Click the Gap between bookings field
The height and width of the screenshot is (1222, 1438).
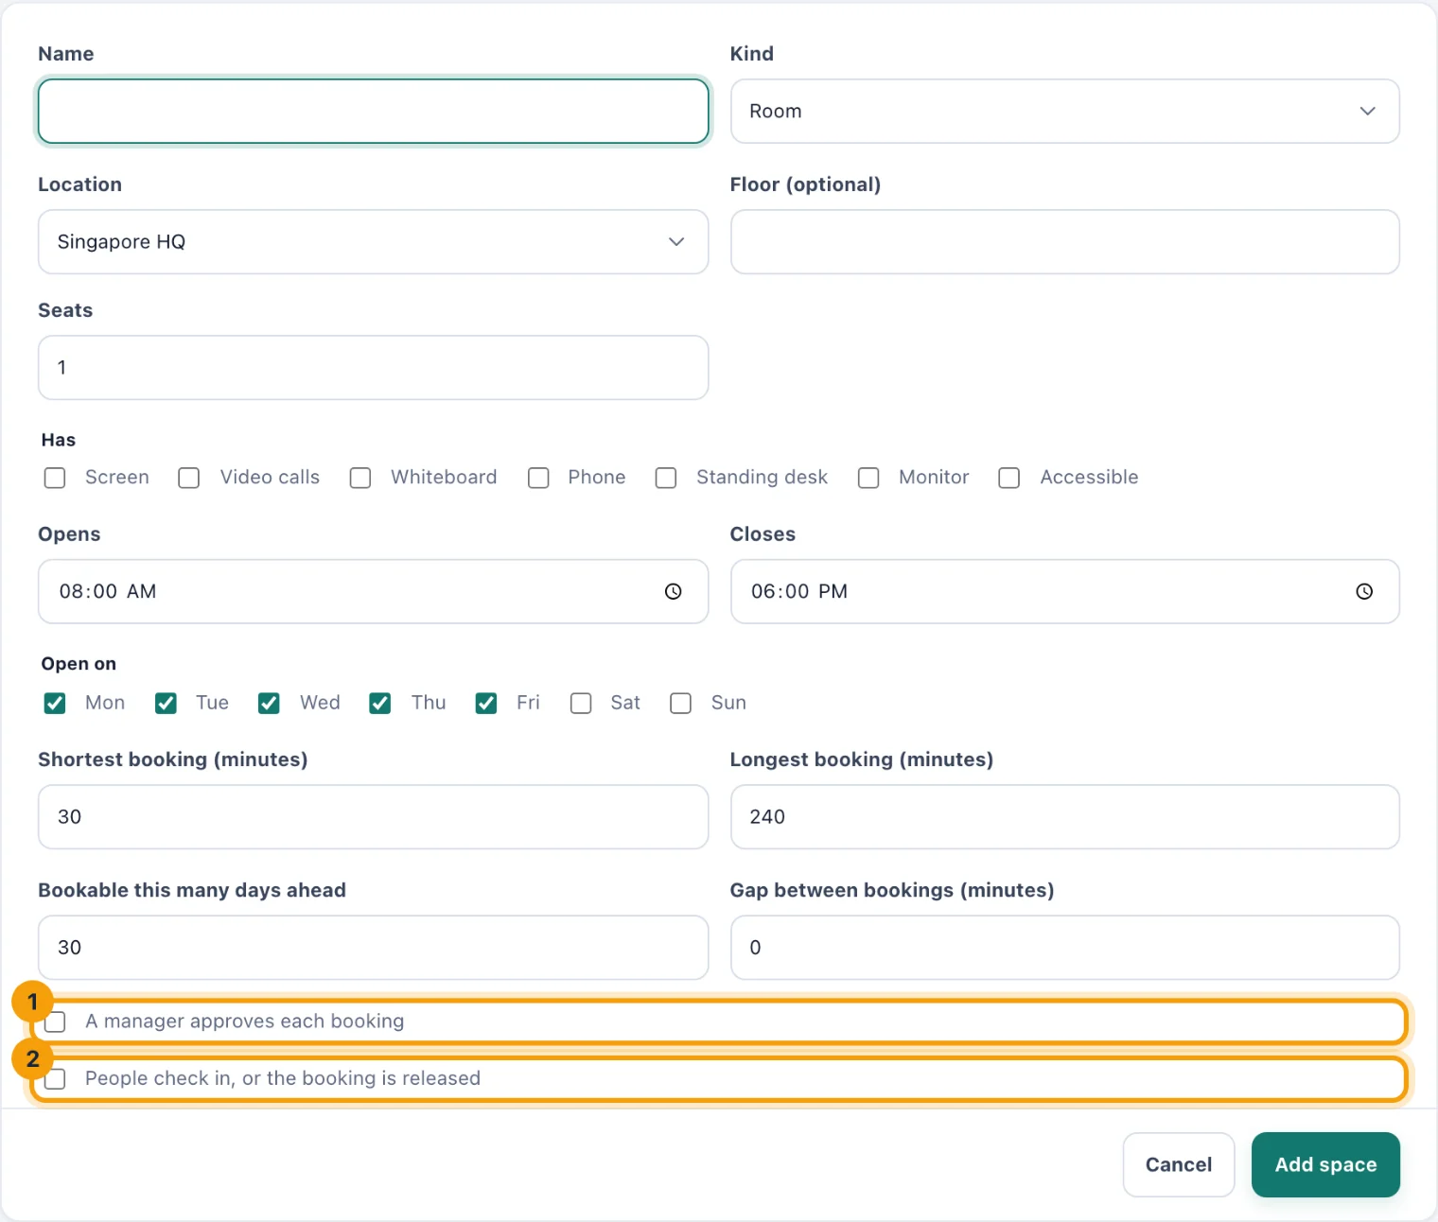(1065, 948)
